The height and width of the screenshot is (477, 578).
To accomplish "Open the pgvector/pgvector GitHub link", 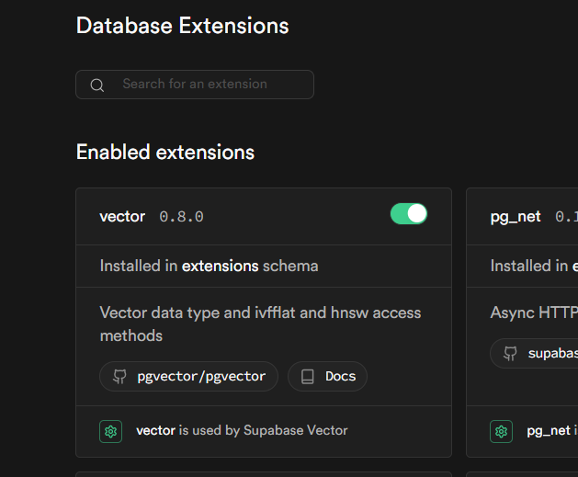I will [188, 377].
